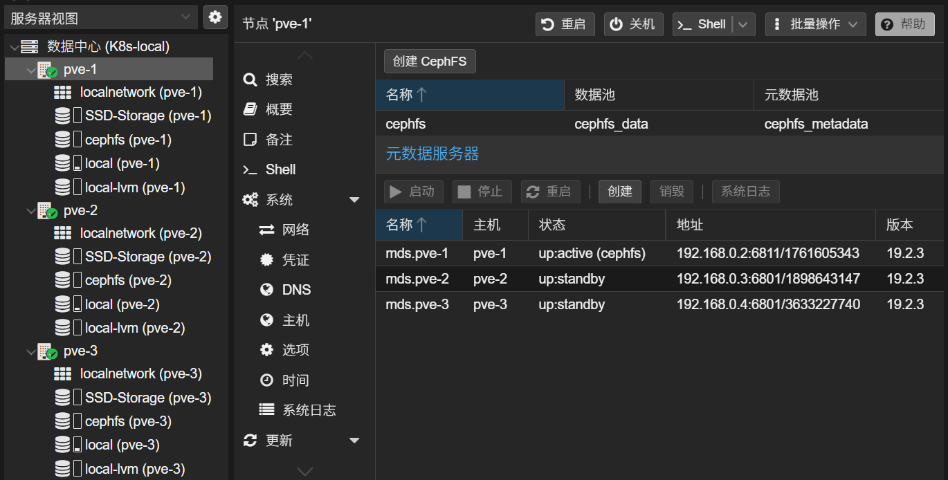This screenshot has height=480, width=948.
Task: Click the 更新 refresh icon in sidebar
Action: tap(250, 440)
